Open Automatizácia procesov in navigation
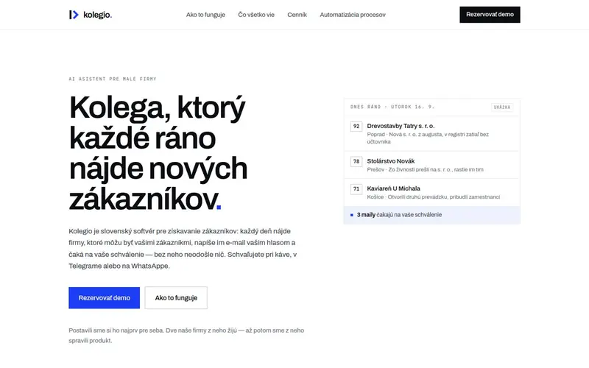 tap(353, 15)
